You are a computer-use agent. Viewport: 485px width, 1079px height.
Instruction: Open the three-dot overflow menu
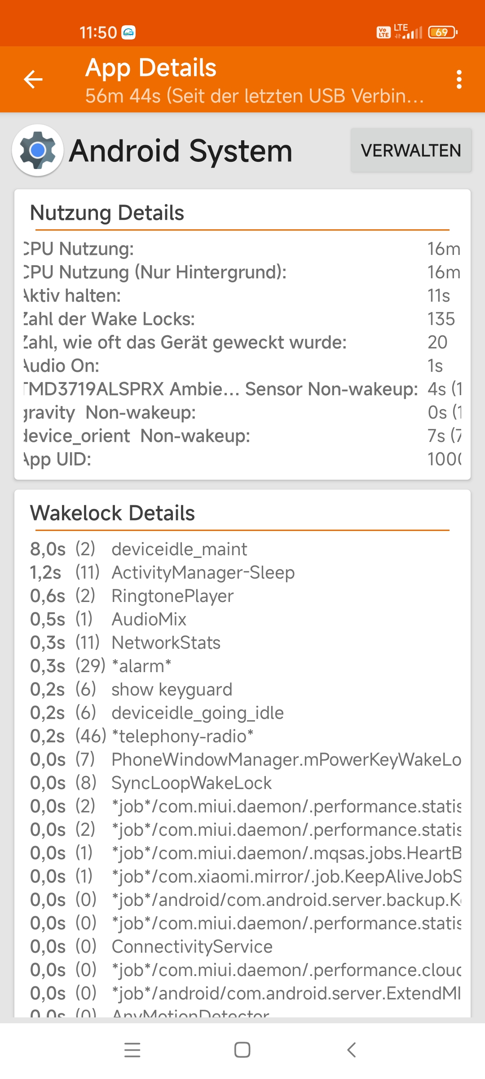pos(459,80)
